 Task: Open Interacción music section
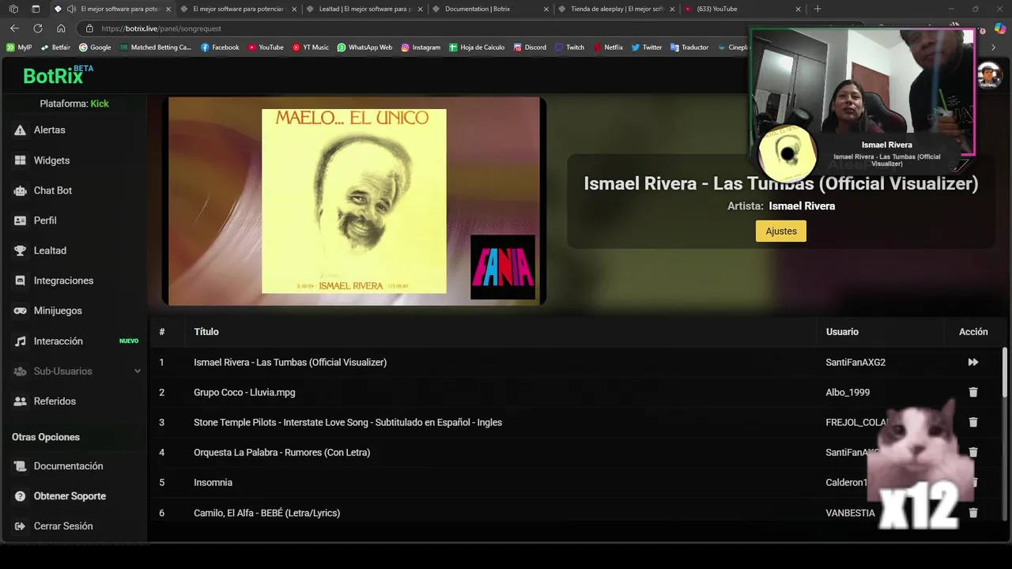(x=58, y=341)
